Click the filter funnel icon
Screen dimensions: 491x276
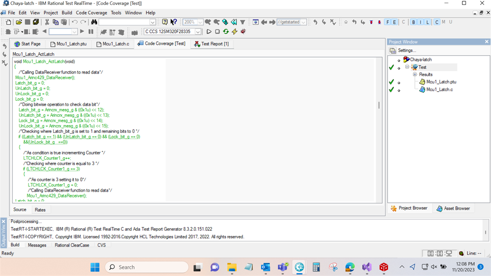(x=243, y=22)
